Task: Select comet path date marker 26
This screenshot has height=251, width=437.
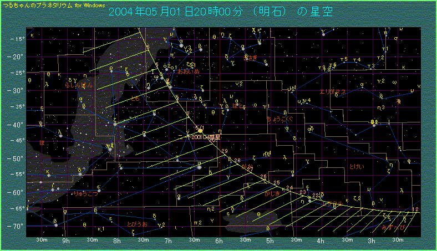Action: 263,177
